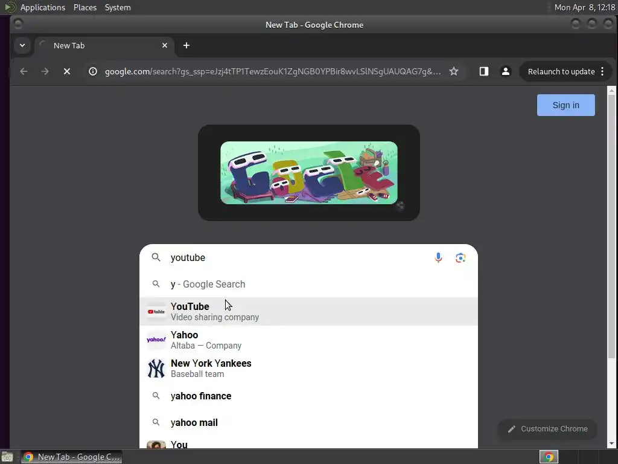Select the YouTube video sharing suggestion
The width and height of the screenshot is (618, 464).
click(x=308, y=312)
